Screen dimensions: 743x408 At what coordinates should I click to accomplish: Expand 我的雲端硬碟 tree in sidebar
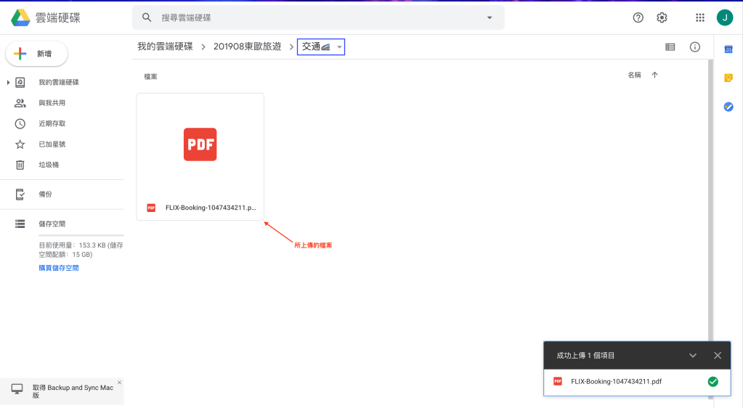tap(8, 83)
